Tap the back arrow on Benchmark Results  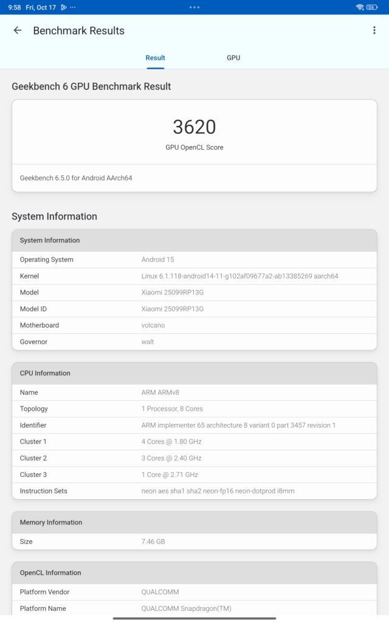click(17, 30)
